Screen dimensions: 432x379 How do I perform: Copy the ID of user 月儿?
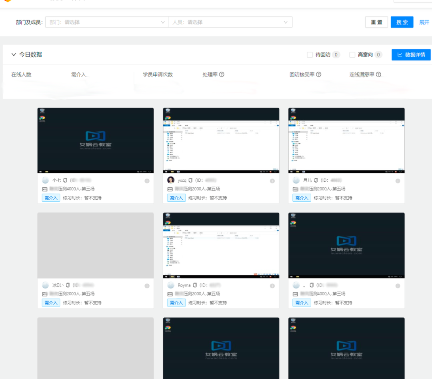(316, 180)
